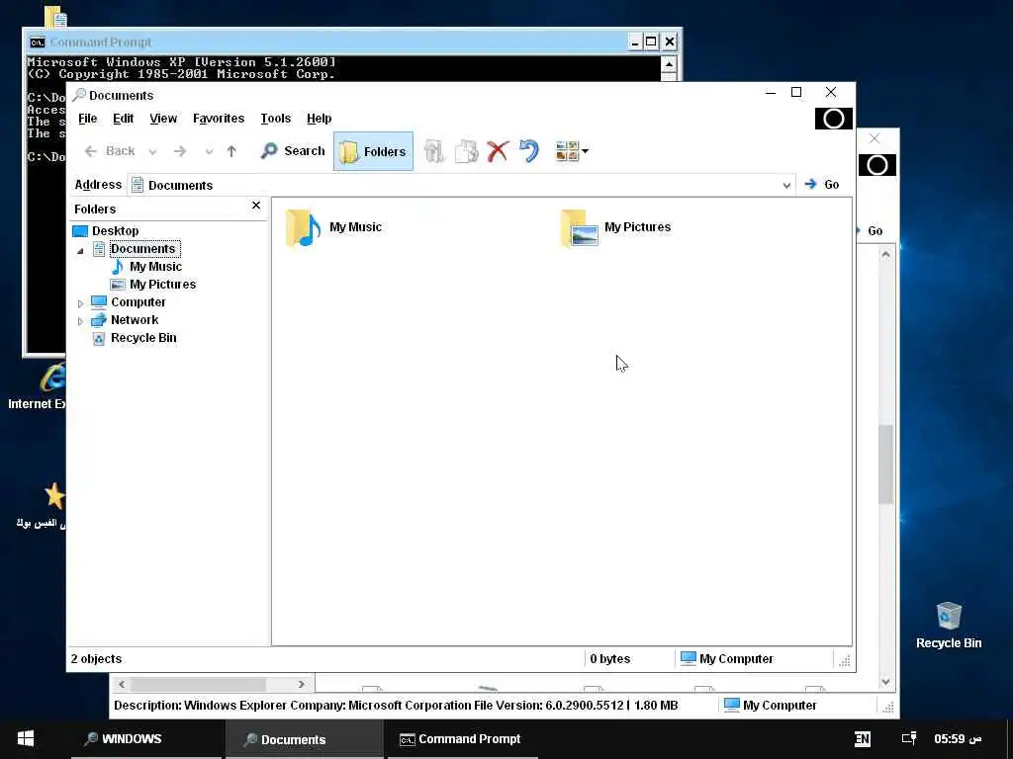This screenshot has width=1013, height=759.
Task: Select the star shortcut desktop icon
Action: point(54,496)
